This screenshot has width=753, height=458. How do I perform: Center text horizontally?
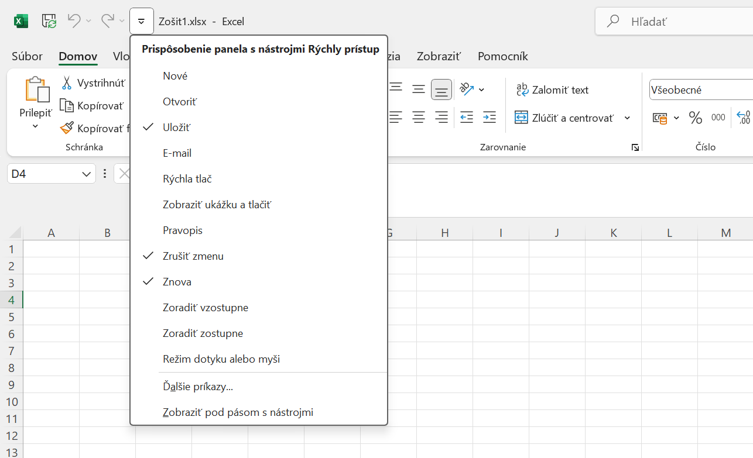pos(418,117)
